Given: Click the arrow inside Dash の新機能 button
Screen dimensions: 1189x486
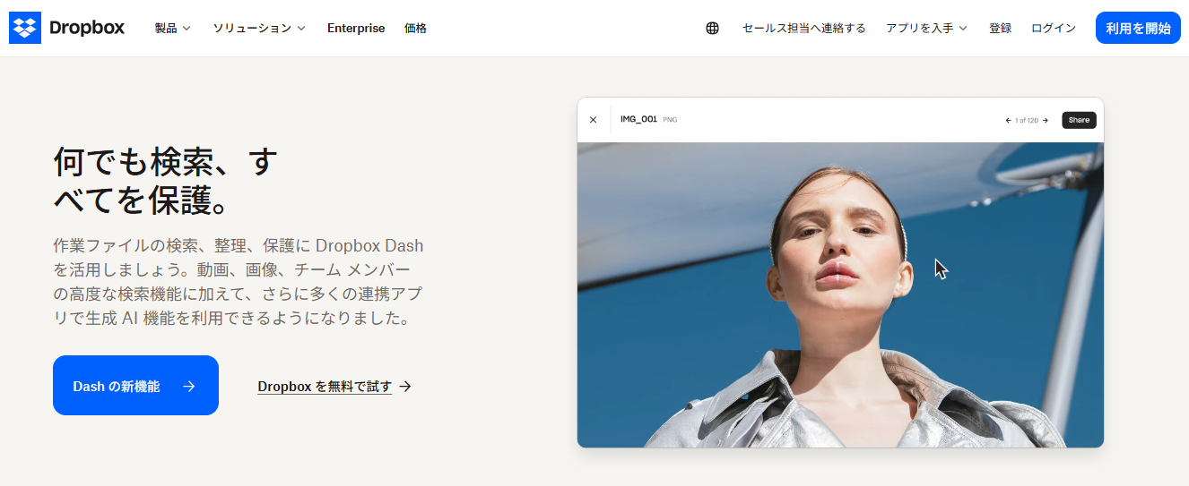Looking at the screenshot, I should pos(189,387).
